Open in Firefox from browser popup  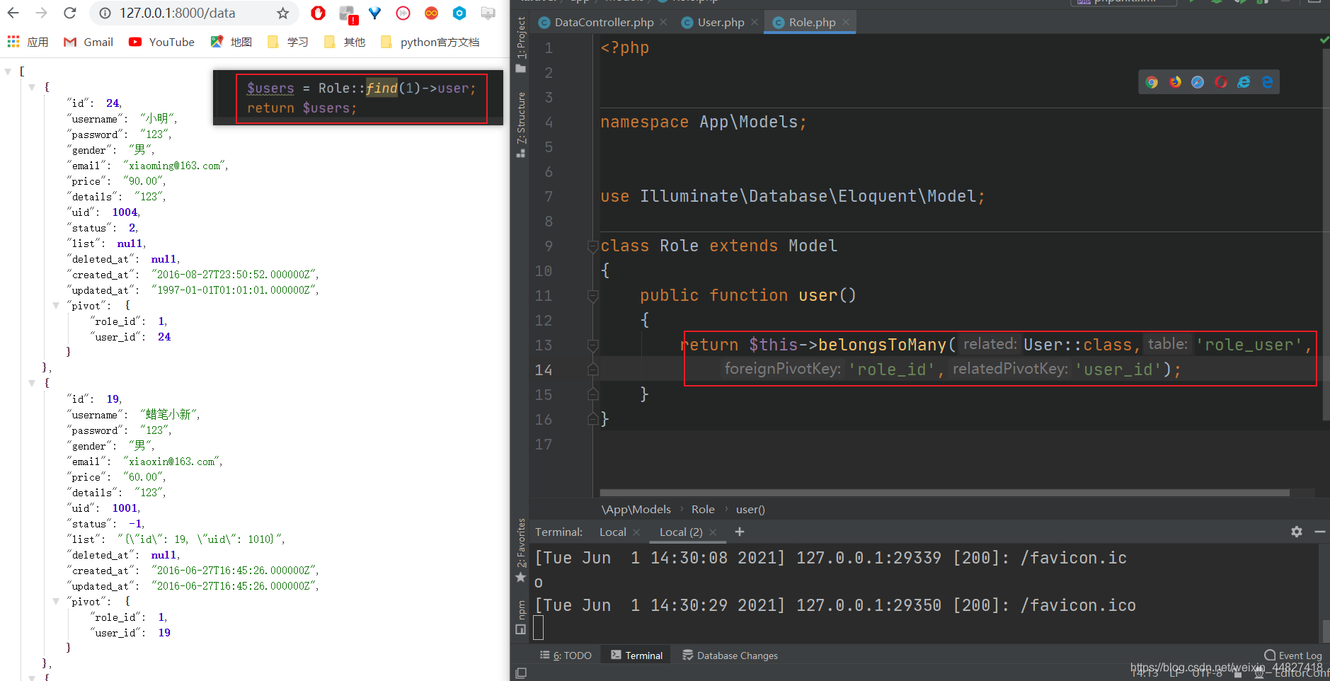[1175, 82]
